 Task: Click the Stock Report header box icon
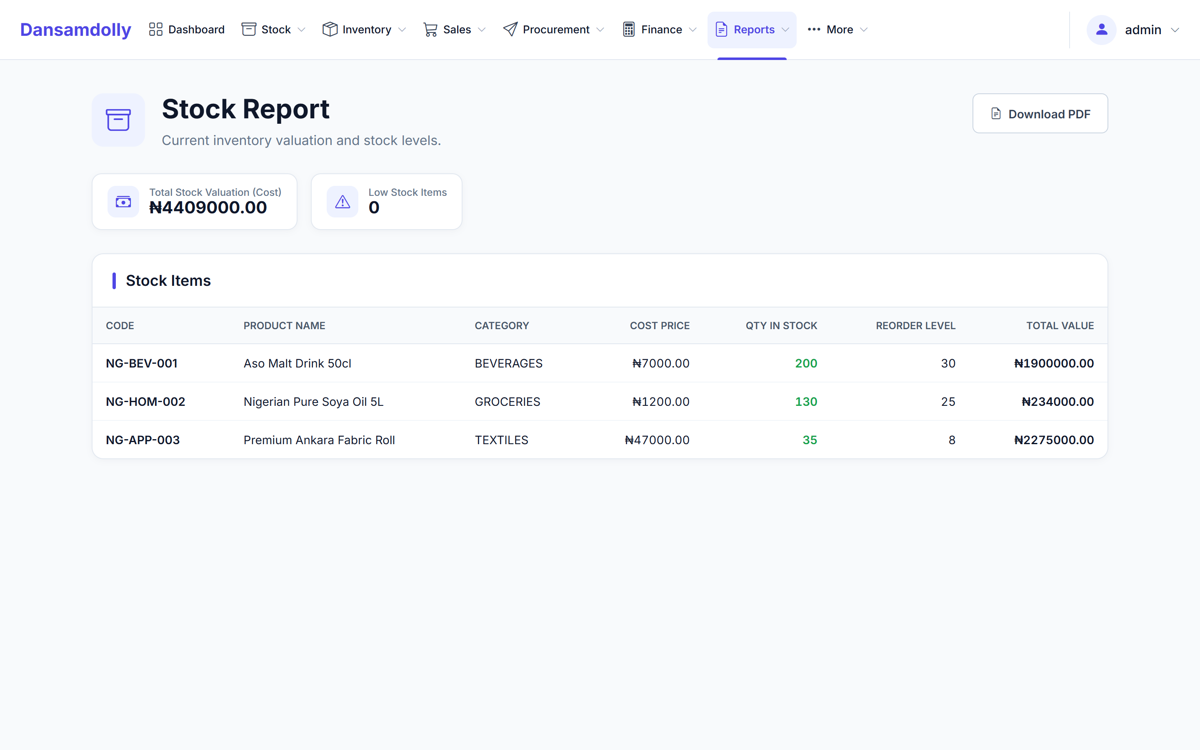[x=118, y=120]
